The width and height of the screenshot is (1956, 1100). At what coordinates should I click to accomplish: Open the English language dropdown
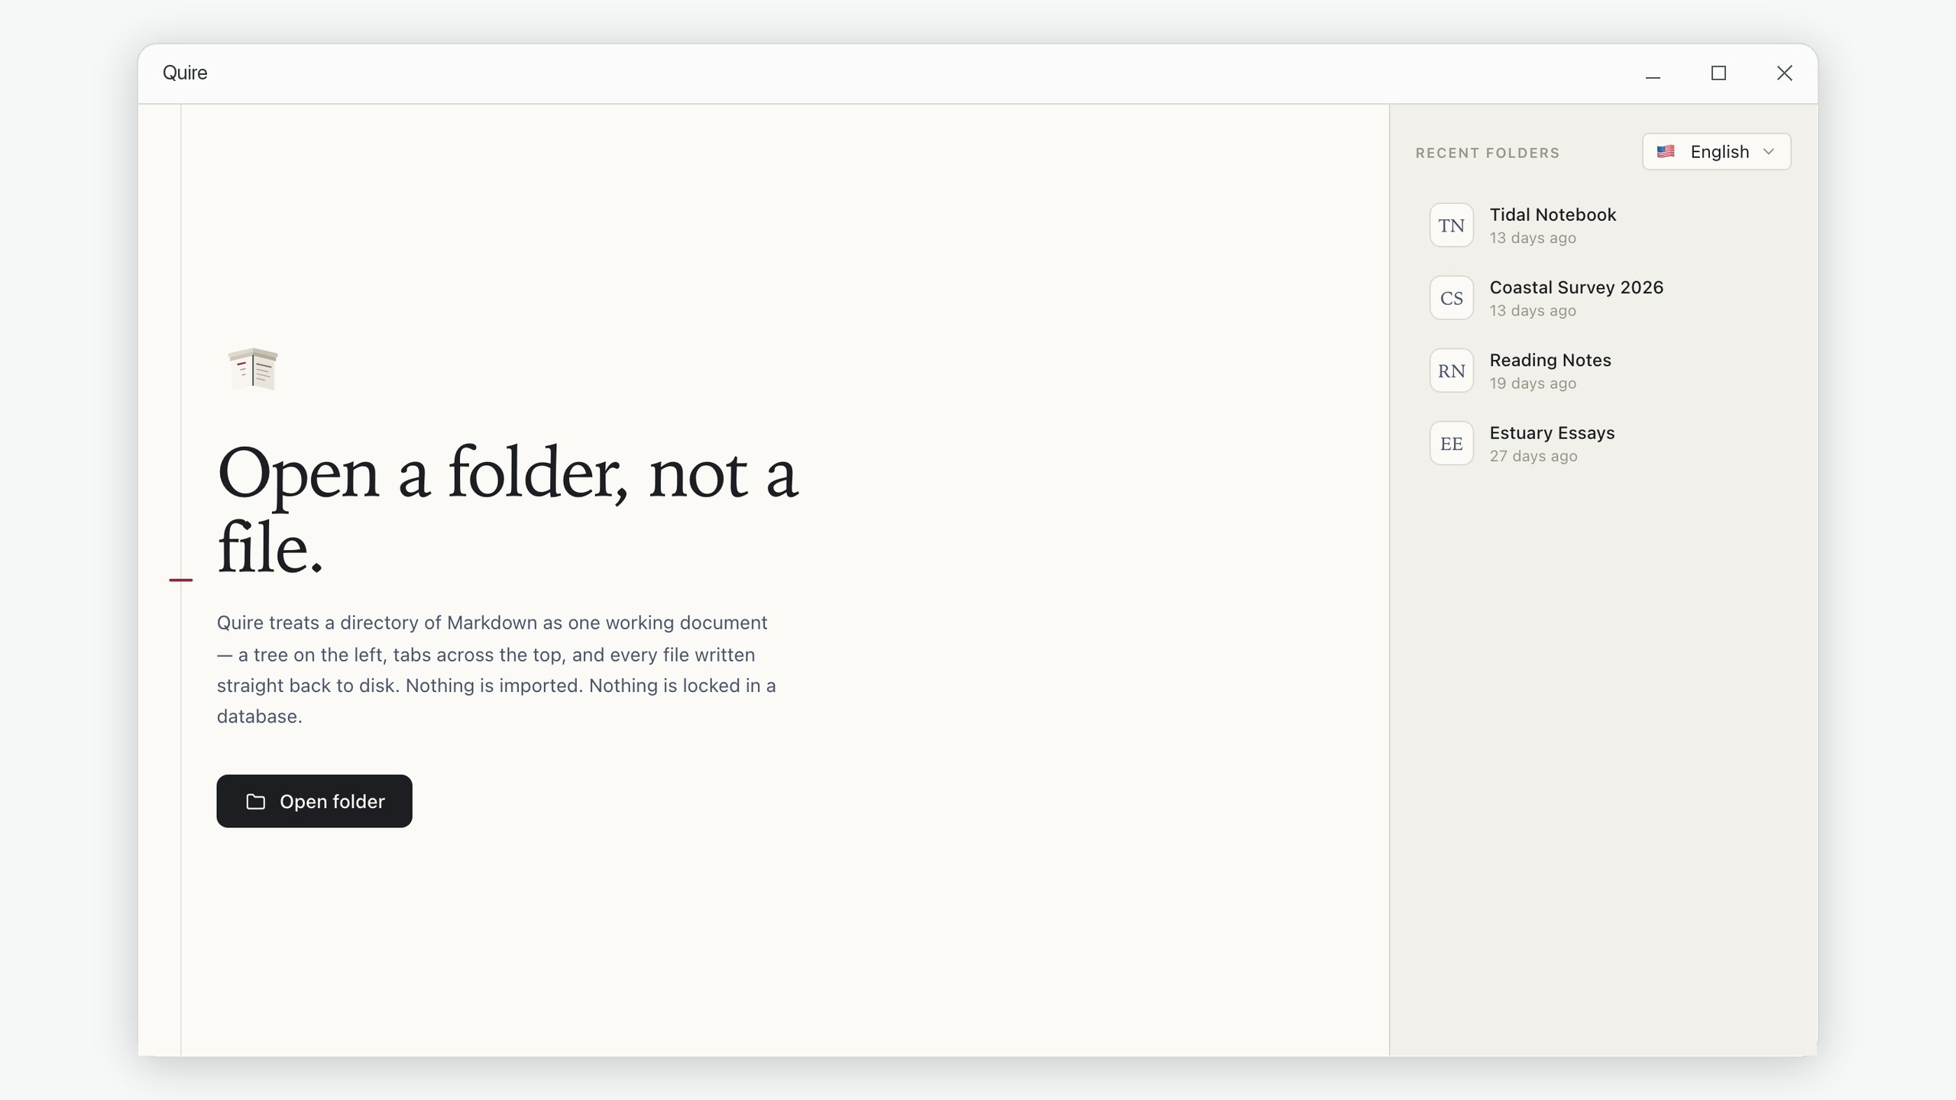1716,151
